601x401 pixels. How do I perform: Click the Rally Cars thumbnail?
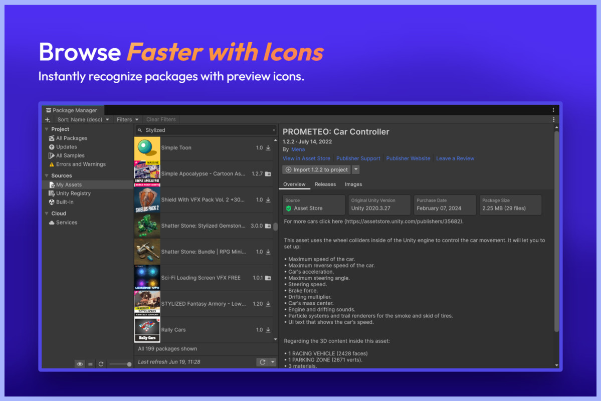(x=147, y=330)
